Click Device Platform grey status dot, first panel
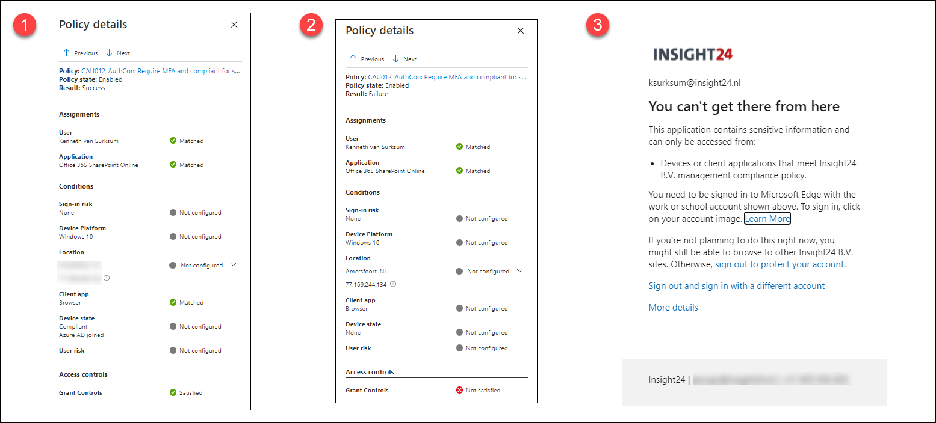Viewport: 936px width, 423px height. tap(173, 236)
